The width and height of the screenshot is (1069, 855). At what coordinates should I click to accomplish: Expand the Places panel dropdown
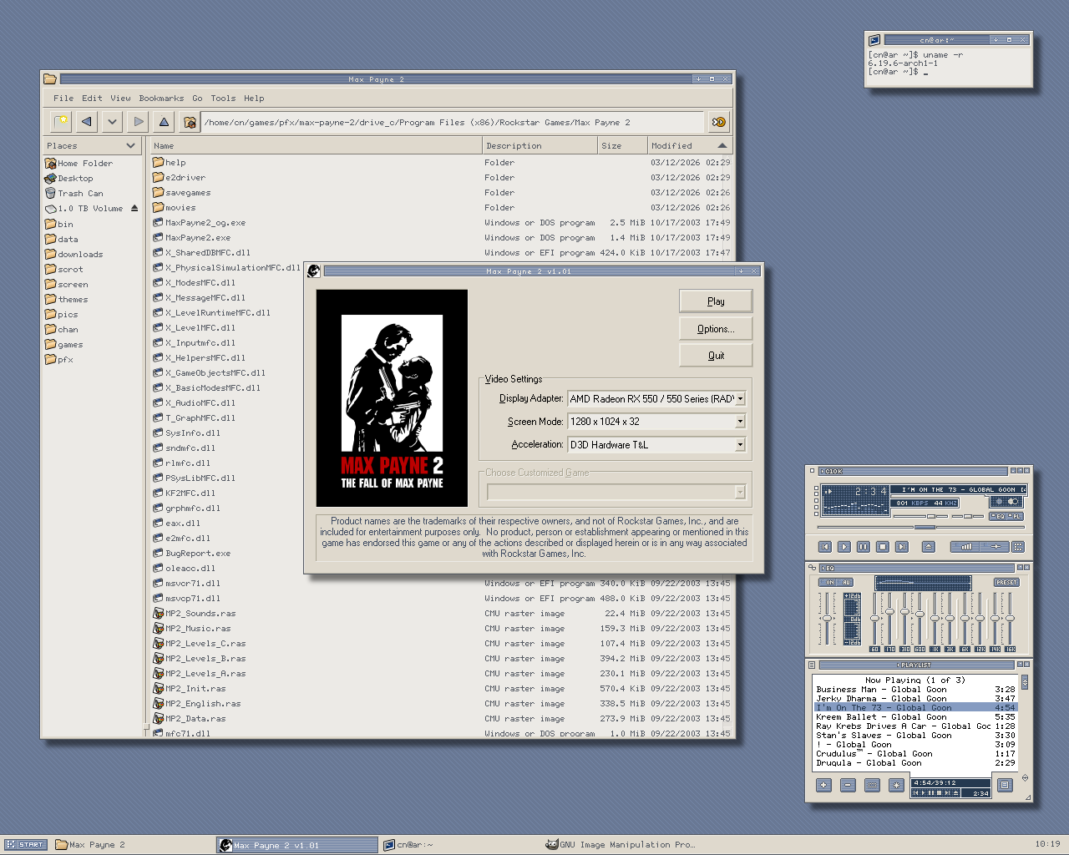pyautogui.click(x=130, y=146)
